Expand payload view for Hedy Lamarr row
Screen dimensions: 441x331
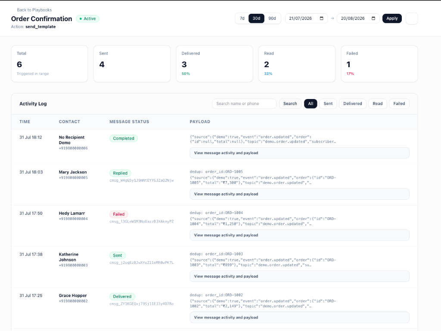coord(300,235)
